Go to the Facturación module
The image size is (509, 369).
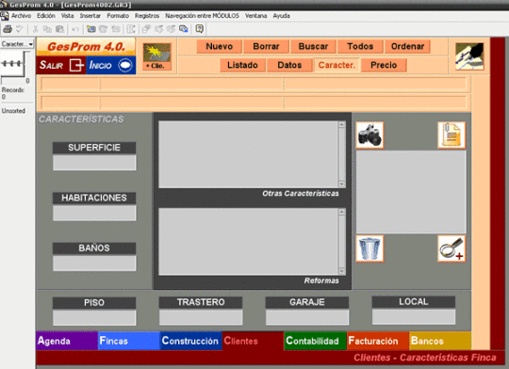click(x=378, y=341)
